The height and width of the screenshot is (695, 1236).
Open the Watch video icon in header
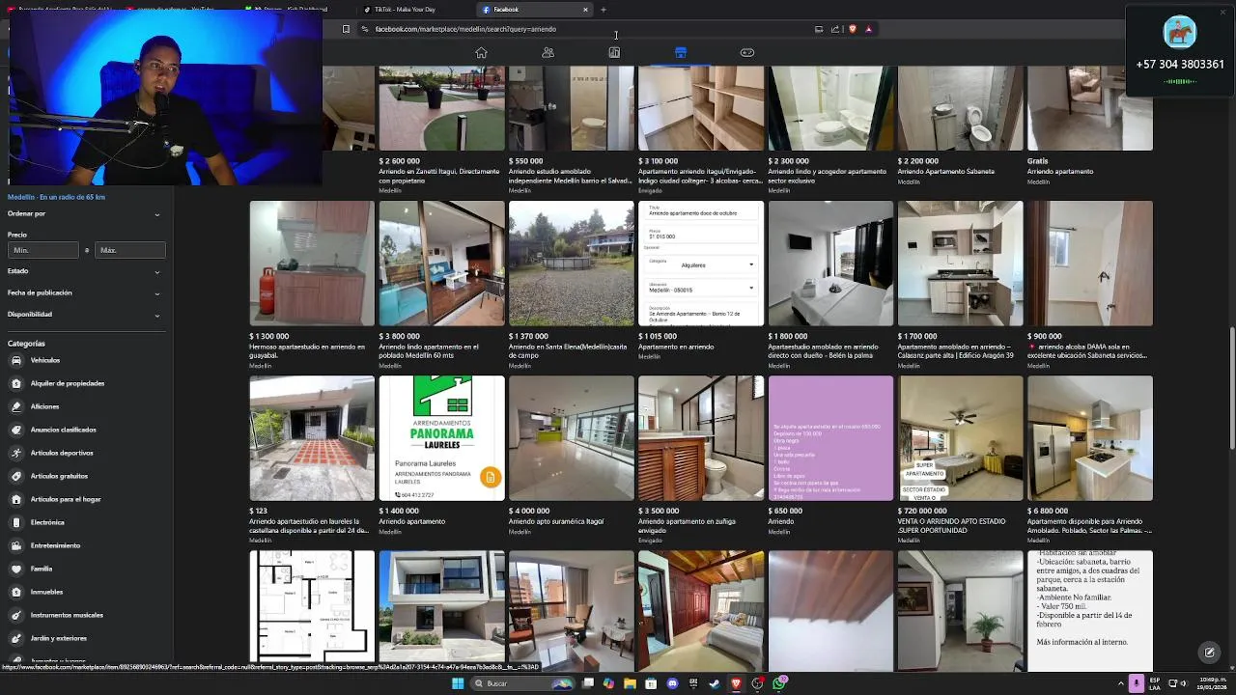614,52
